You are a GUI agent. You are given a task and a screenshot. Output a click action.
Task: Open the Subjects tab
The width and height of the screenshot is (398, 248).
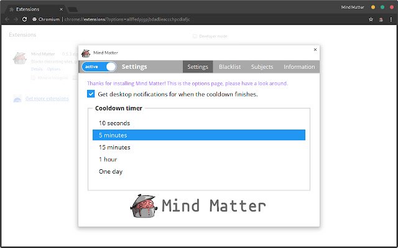coord(262,67)
